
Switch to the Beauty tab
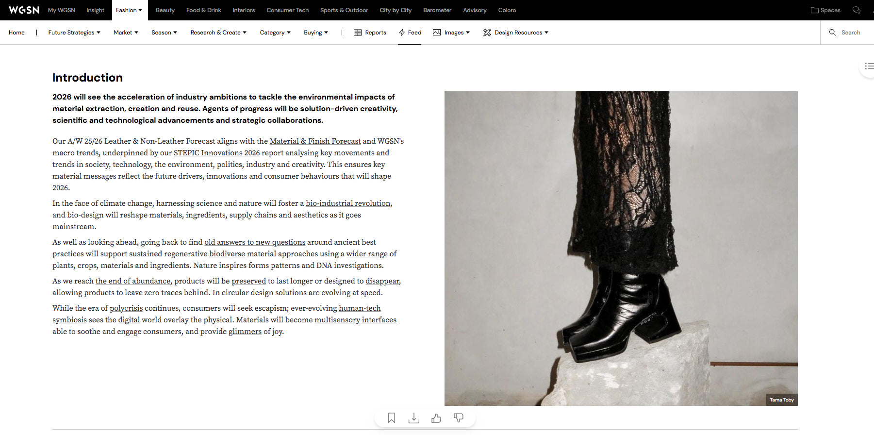(x=165, y=10)
